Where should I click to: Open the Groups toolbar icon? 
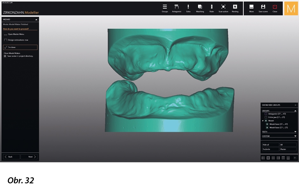click(165, 7)
